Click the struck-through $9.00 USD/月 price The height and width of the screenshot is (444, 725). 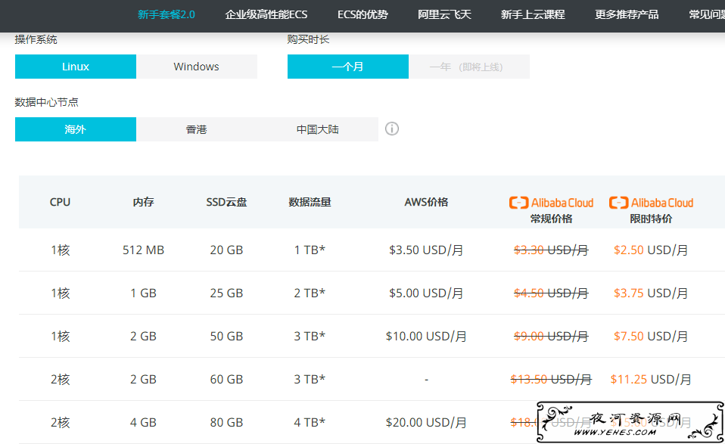click(x=551, y=336)
